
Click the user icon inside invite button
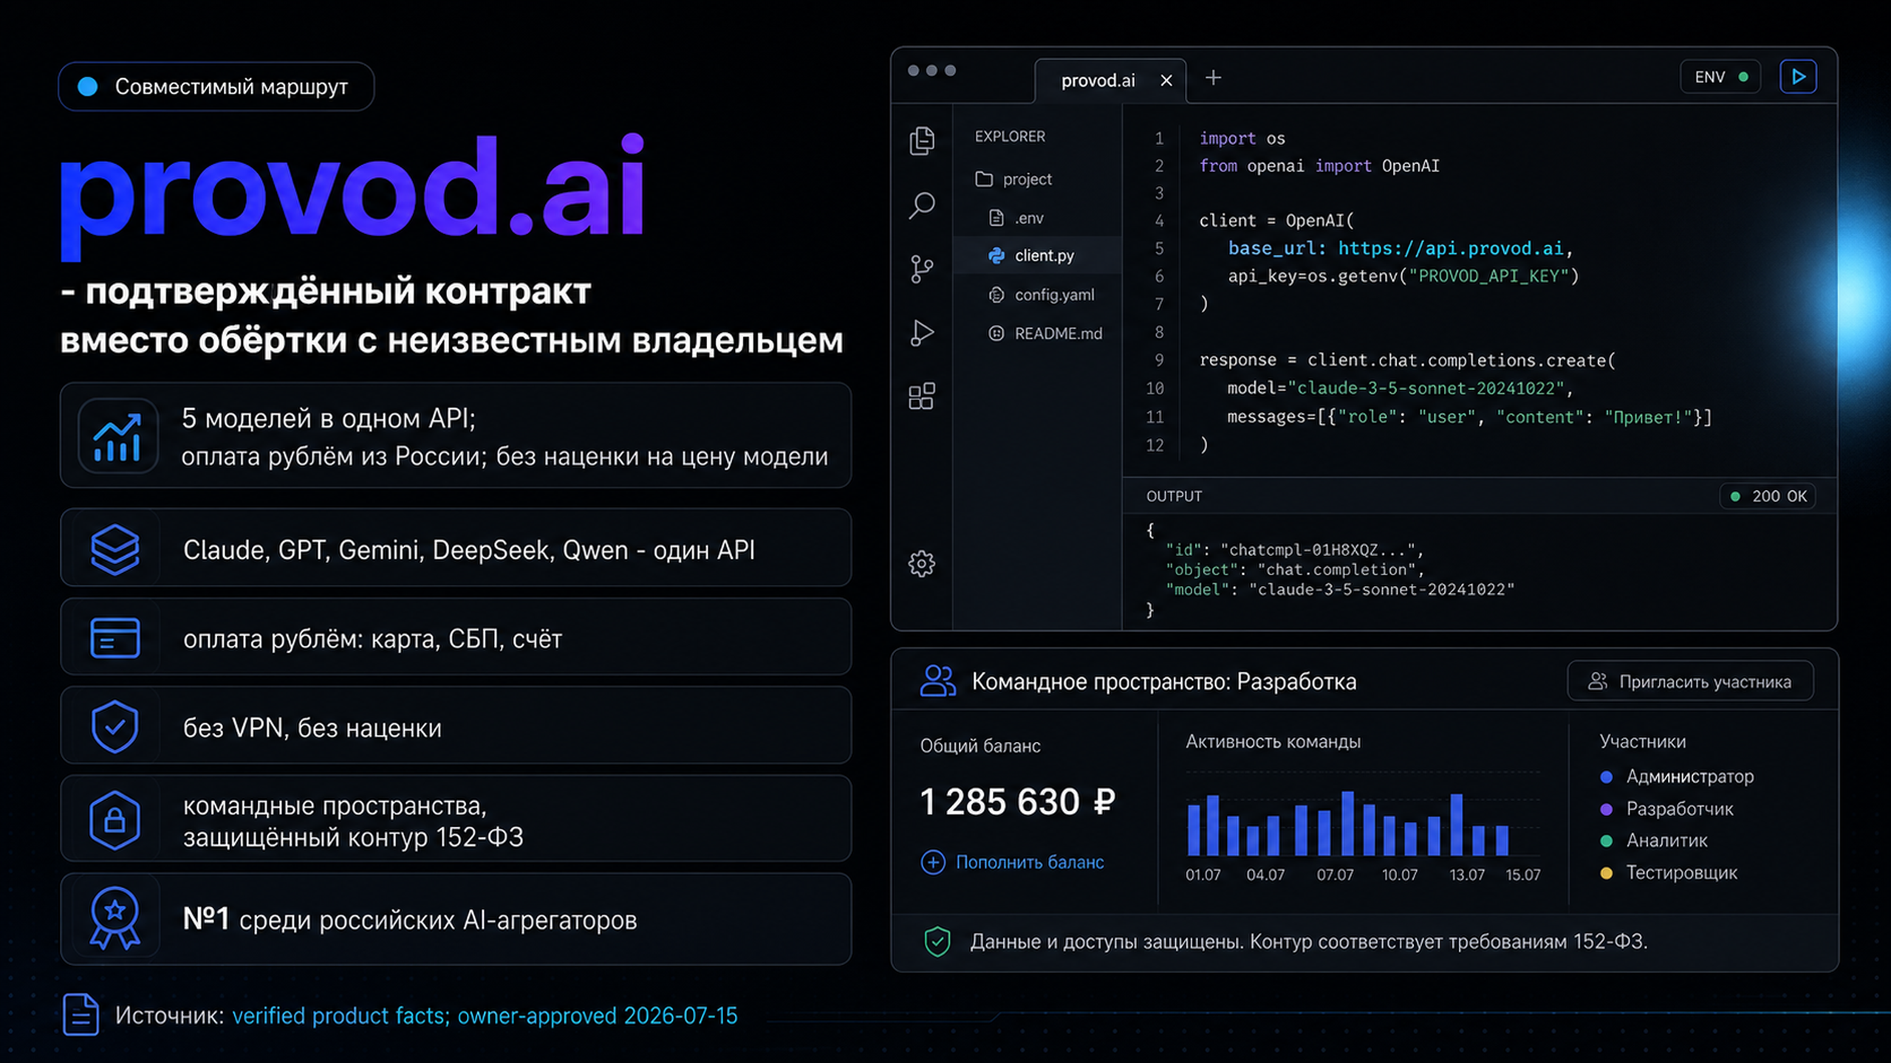click(1598, 681)
